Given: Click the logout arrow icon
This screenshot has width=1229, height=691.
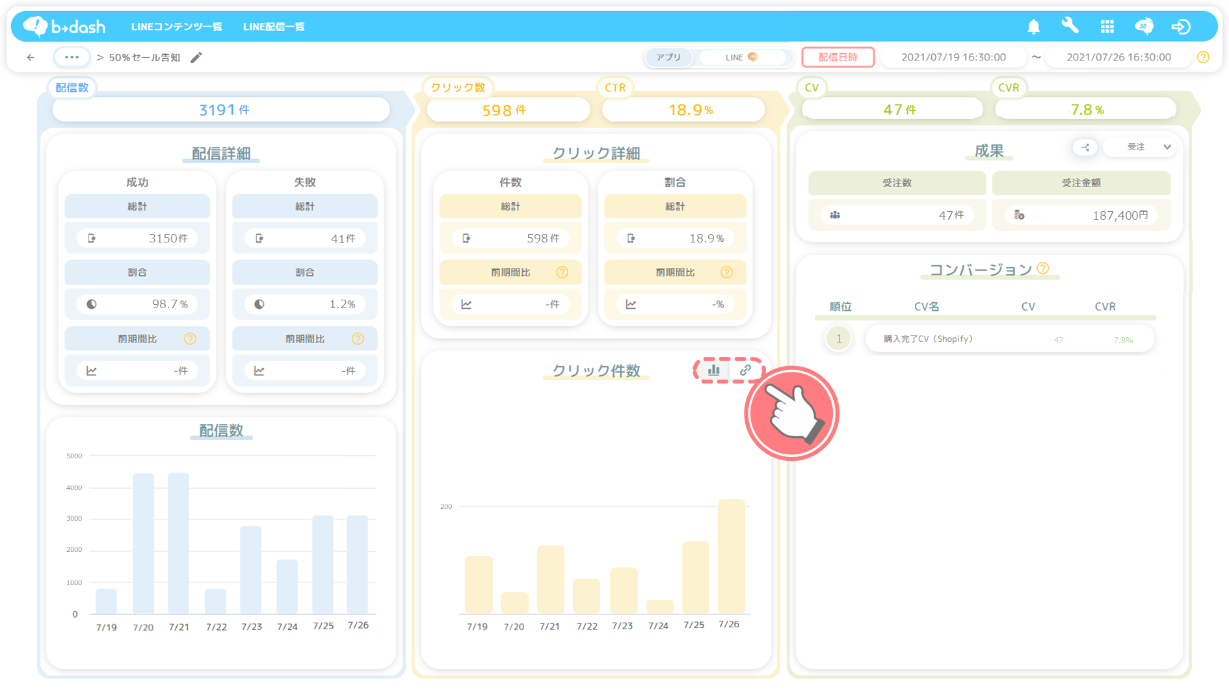Looking at the screenshot, I should (x=1181, y=27).
